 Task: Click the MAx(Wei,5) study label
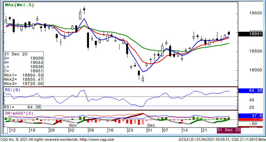19,5
